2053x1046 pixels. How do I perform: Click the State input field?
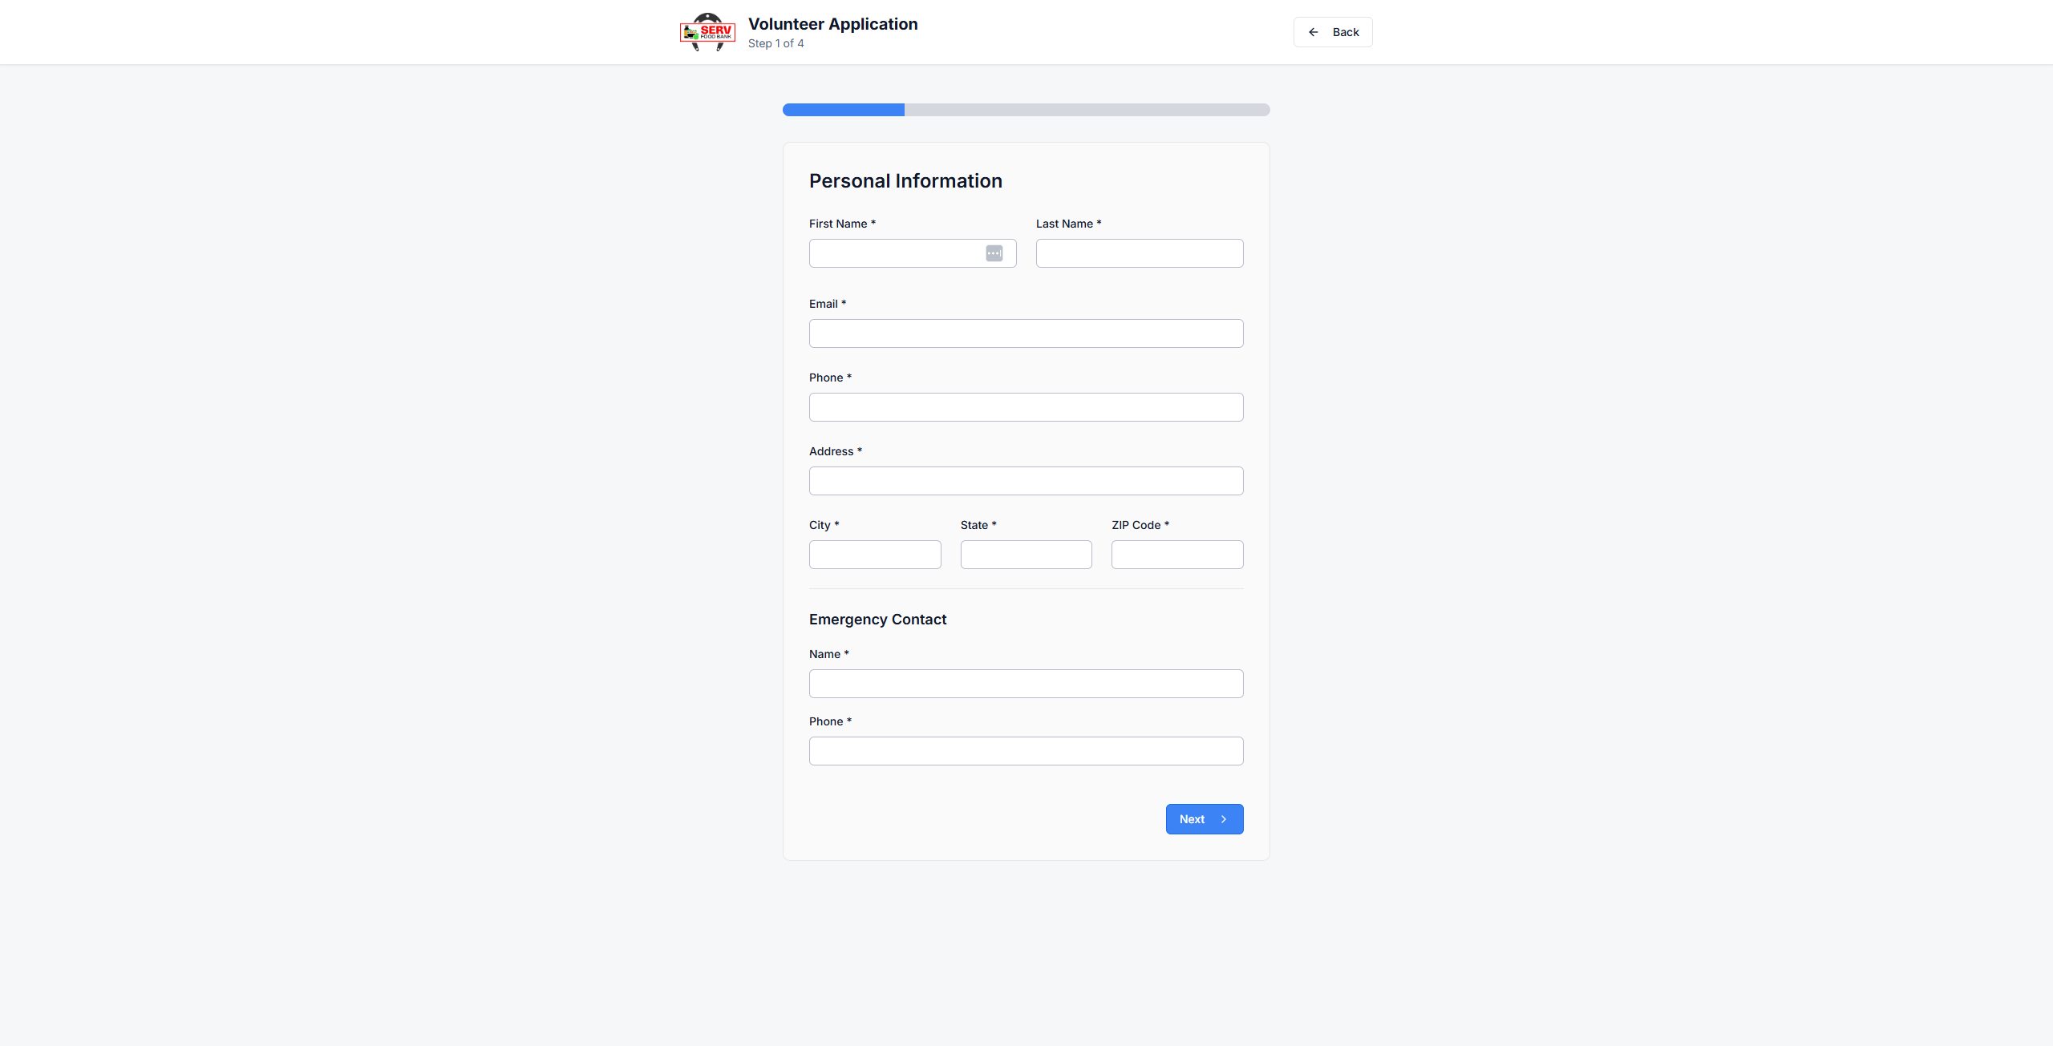click(1026, 555)
